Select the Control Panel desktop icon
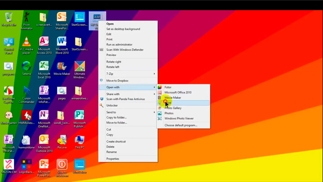Screen dimensions: 323x182 (x=9, y=45)
